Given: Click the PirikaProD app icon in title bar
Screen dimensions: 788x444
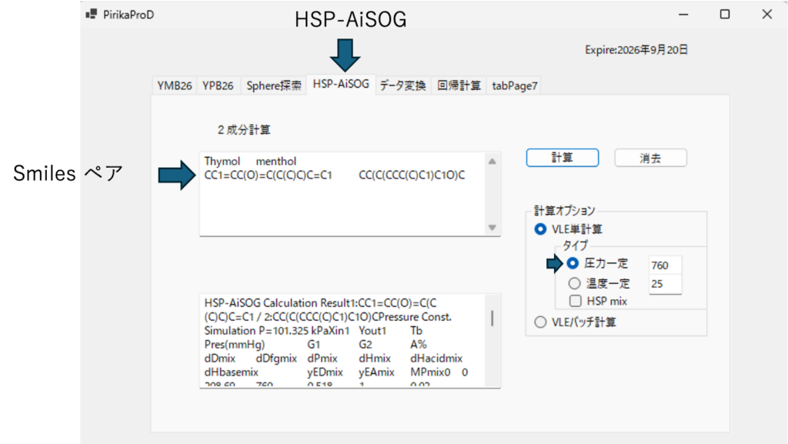Looking at the screenshot, I should point(92,14).
